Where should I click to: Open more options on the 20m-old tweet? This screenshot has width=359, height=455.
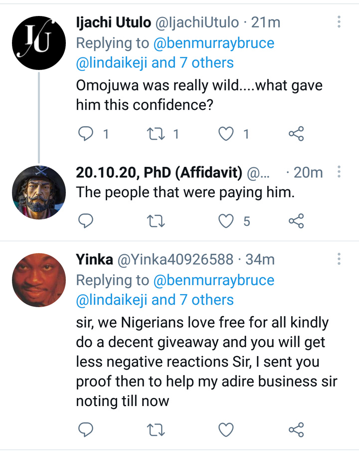[339, 172]
